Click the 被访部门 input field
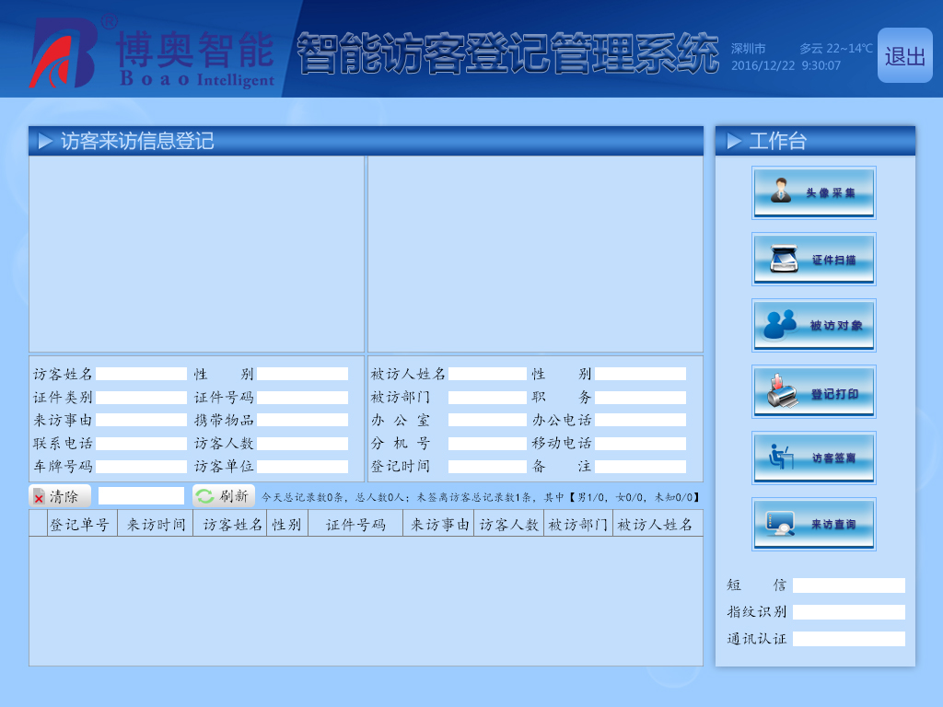The image size is (943, 707). coord(487,398)
